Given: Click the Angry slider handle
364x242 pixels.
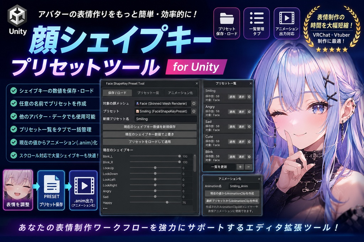Looking at the screenshot, I should [x=155, y=191].
